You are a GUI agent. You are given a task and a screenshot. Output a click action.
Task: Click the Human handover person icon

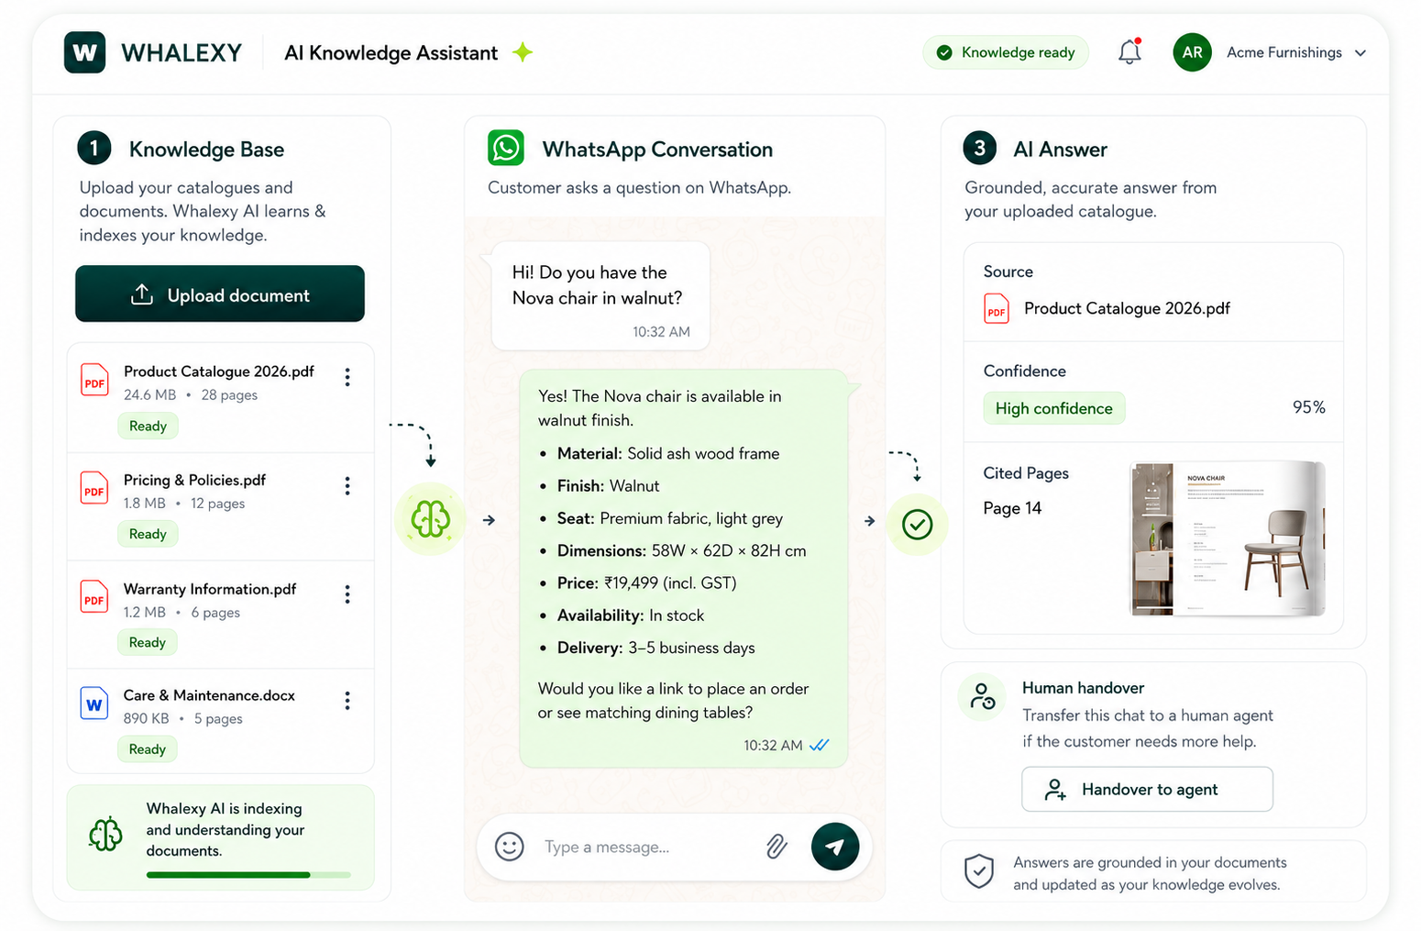tap(982, 696)
